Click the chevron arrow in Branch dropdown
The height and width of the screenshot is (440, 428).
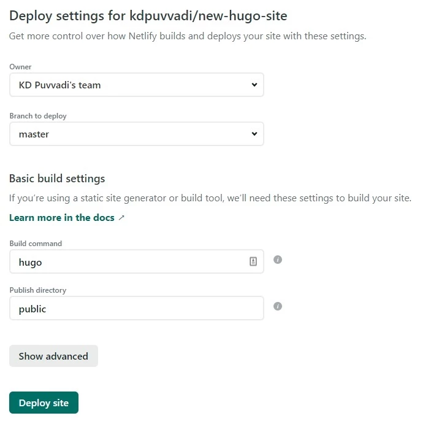254,134
